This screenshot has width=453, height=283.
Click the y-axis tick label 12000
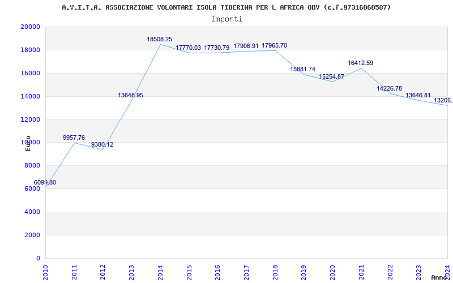31,119
